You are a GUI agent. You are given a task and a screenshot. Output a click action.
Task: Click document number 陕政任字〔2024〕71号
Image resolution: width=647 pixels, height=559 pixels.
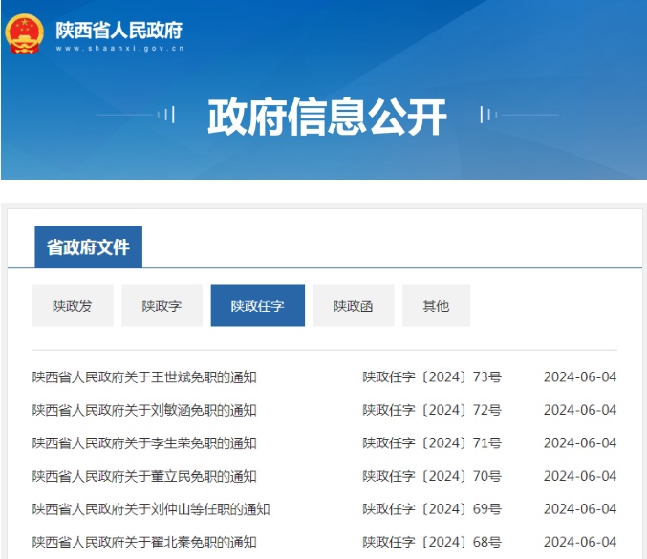coord(431,443)
